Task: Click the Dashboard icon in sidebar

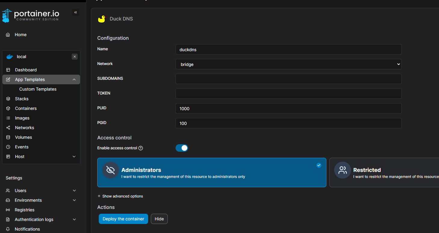Action: coord(8,70)
